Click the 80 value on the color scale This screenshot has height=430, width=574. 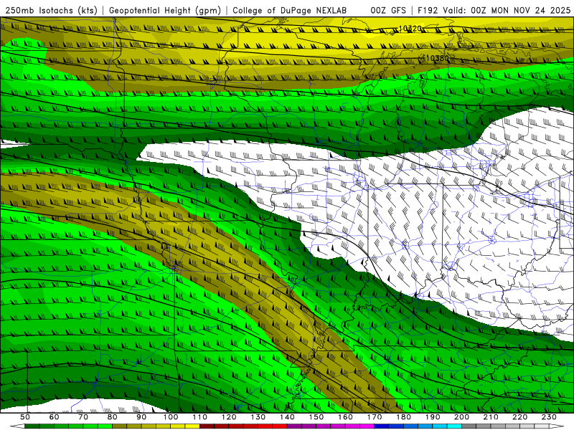(x=113, y=417)
